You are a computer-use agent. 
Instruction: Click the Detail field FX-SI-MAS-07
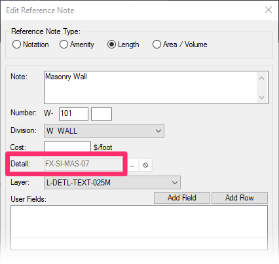[x=83, y=164]
